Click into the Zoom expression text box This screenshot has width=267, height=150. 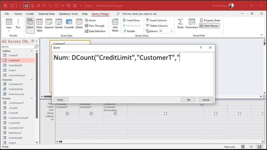(x=133, y=74)
